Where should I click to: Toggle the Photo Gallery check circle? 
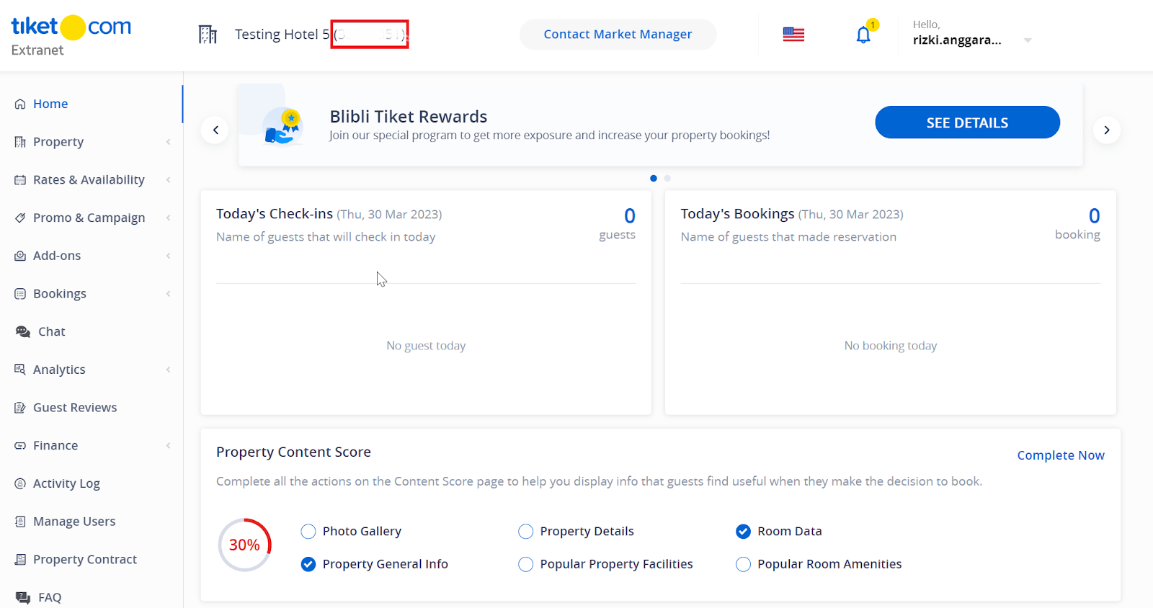pyautogui.click(x=308, y=532)
